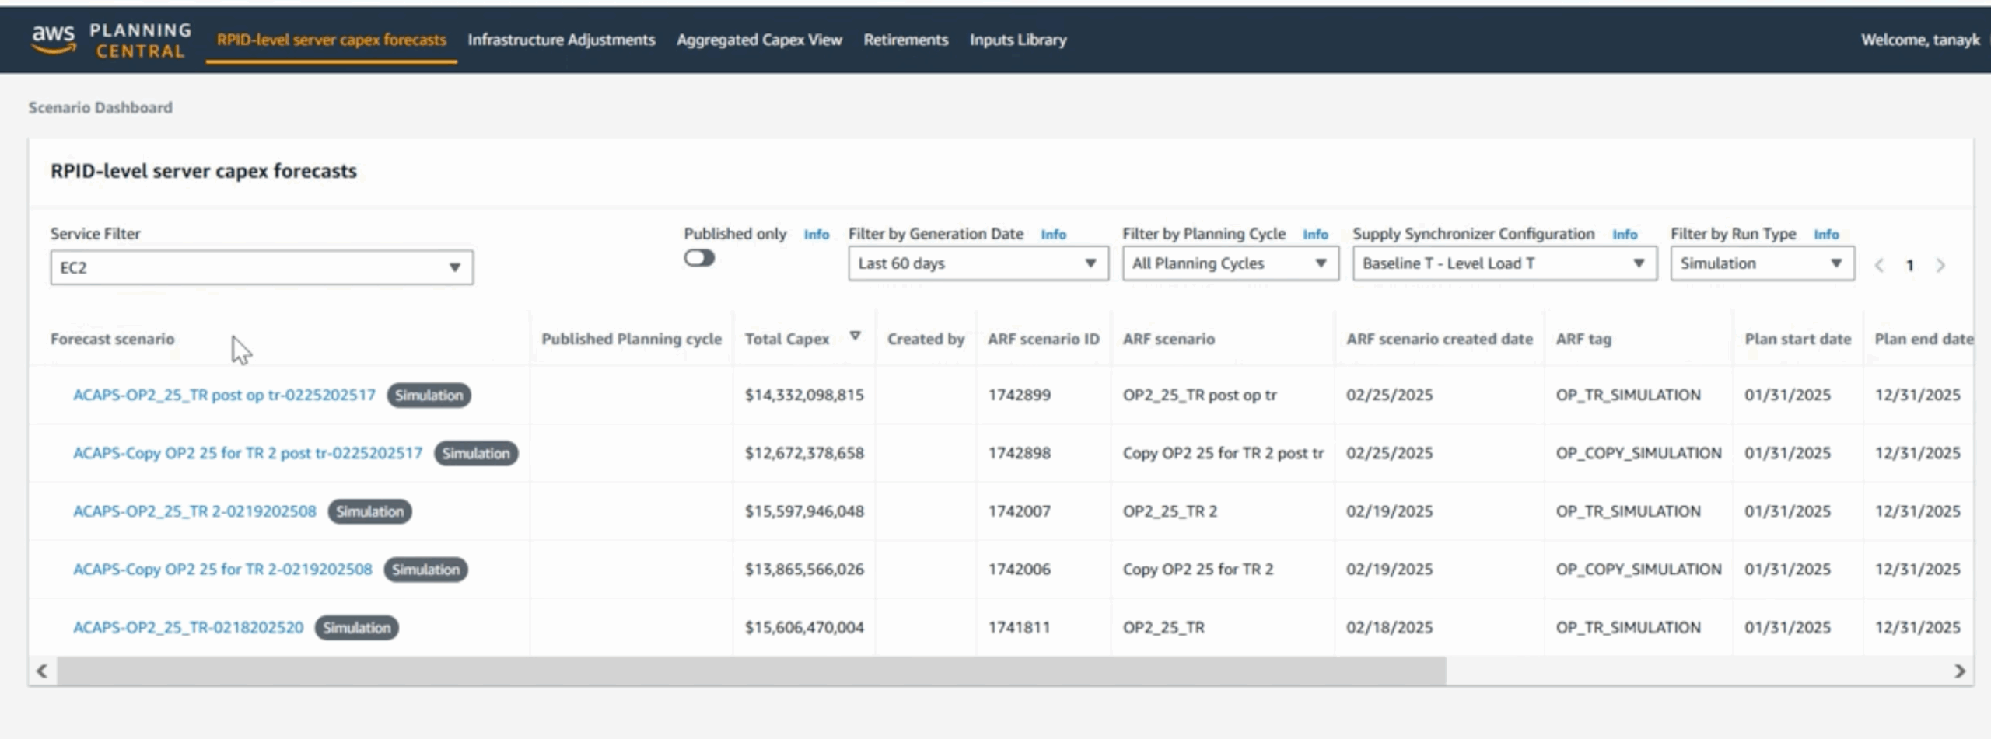
Task: Click the Total Capex column header
Action: click(787, 339)
